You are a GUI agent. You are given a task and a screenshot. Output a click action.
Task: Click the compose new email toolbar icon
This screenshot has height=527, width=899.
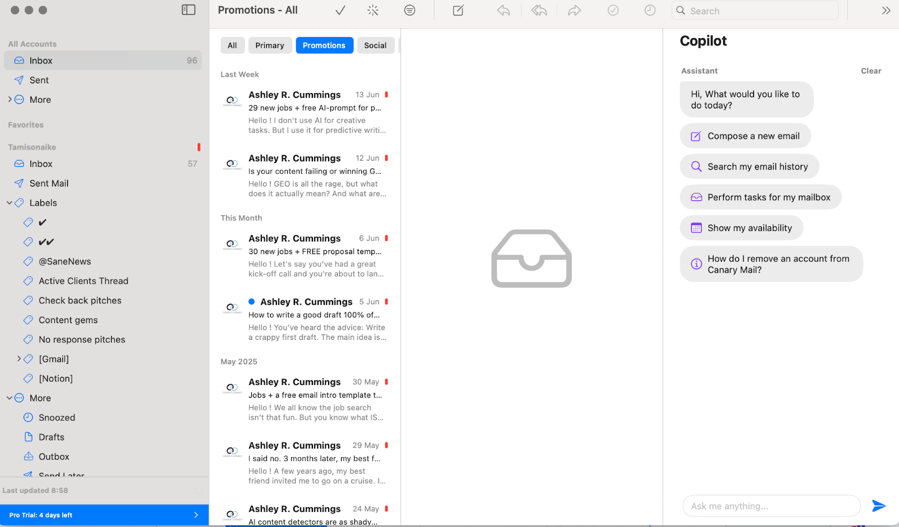tap(458, 11)
